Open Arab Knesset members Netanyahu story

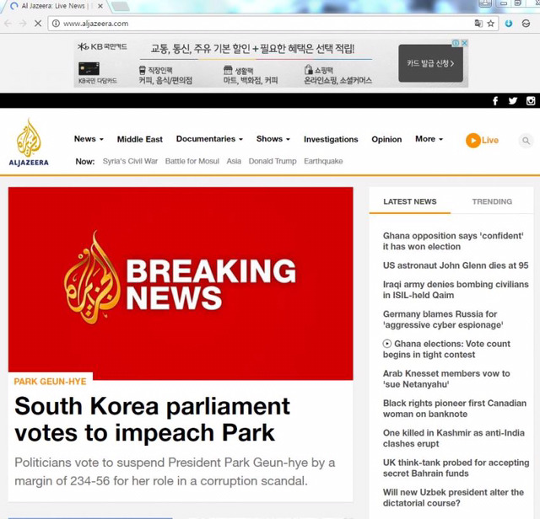pyautogui.click(x=446, y=378)
